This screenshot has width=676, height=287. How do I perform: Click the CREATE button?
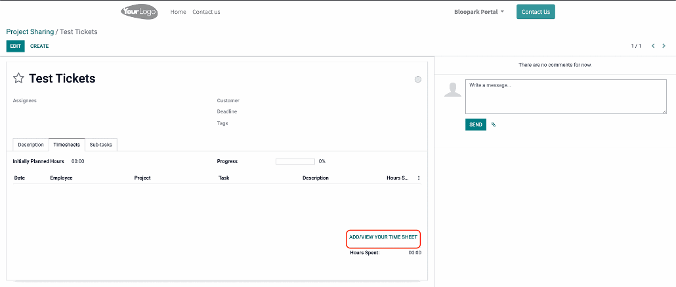(39, 46)
